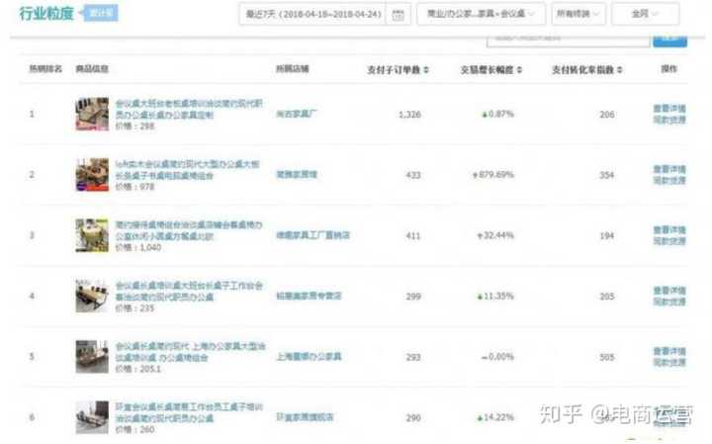
Task: Click the 支付转化率指数 column header
Action: pos(582,70)
